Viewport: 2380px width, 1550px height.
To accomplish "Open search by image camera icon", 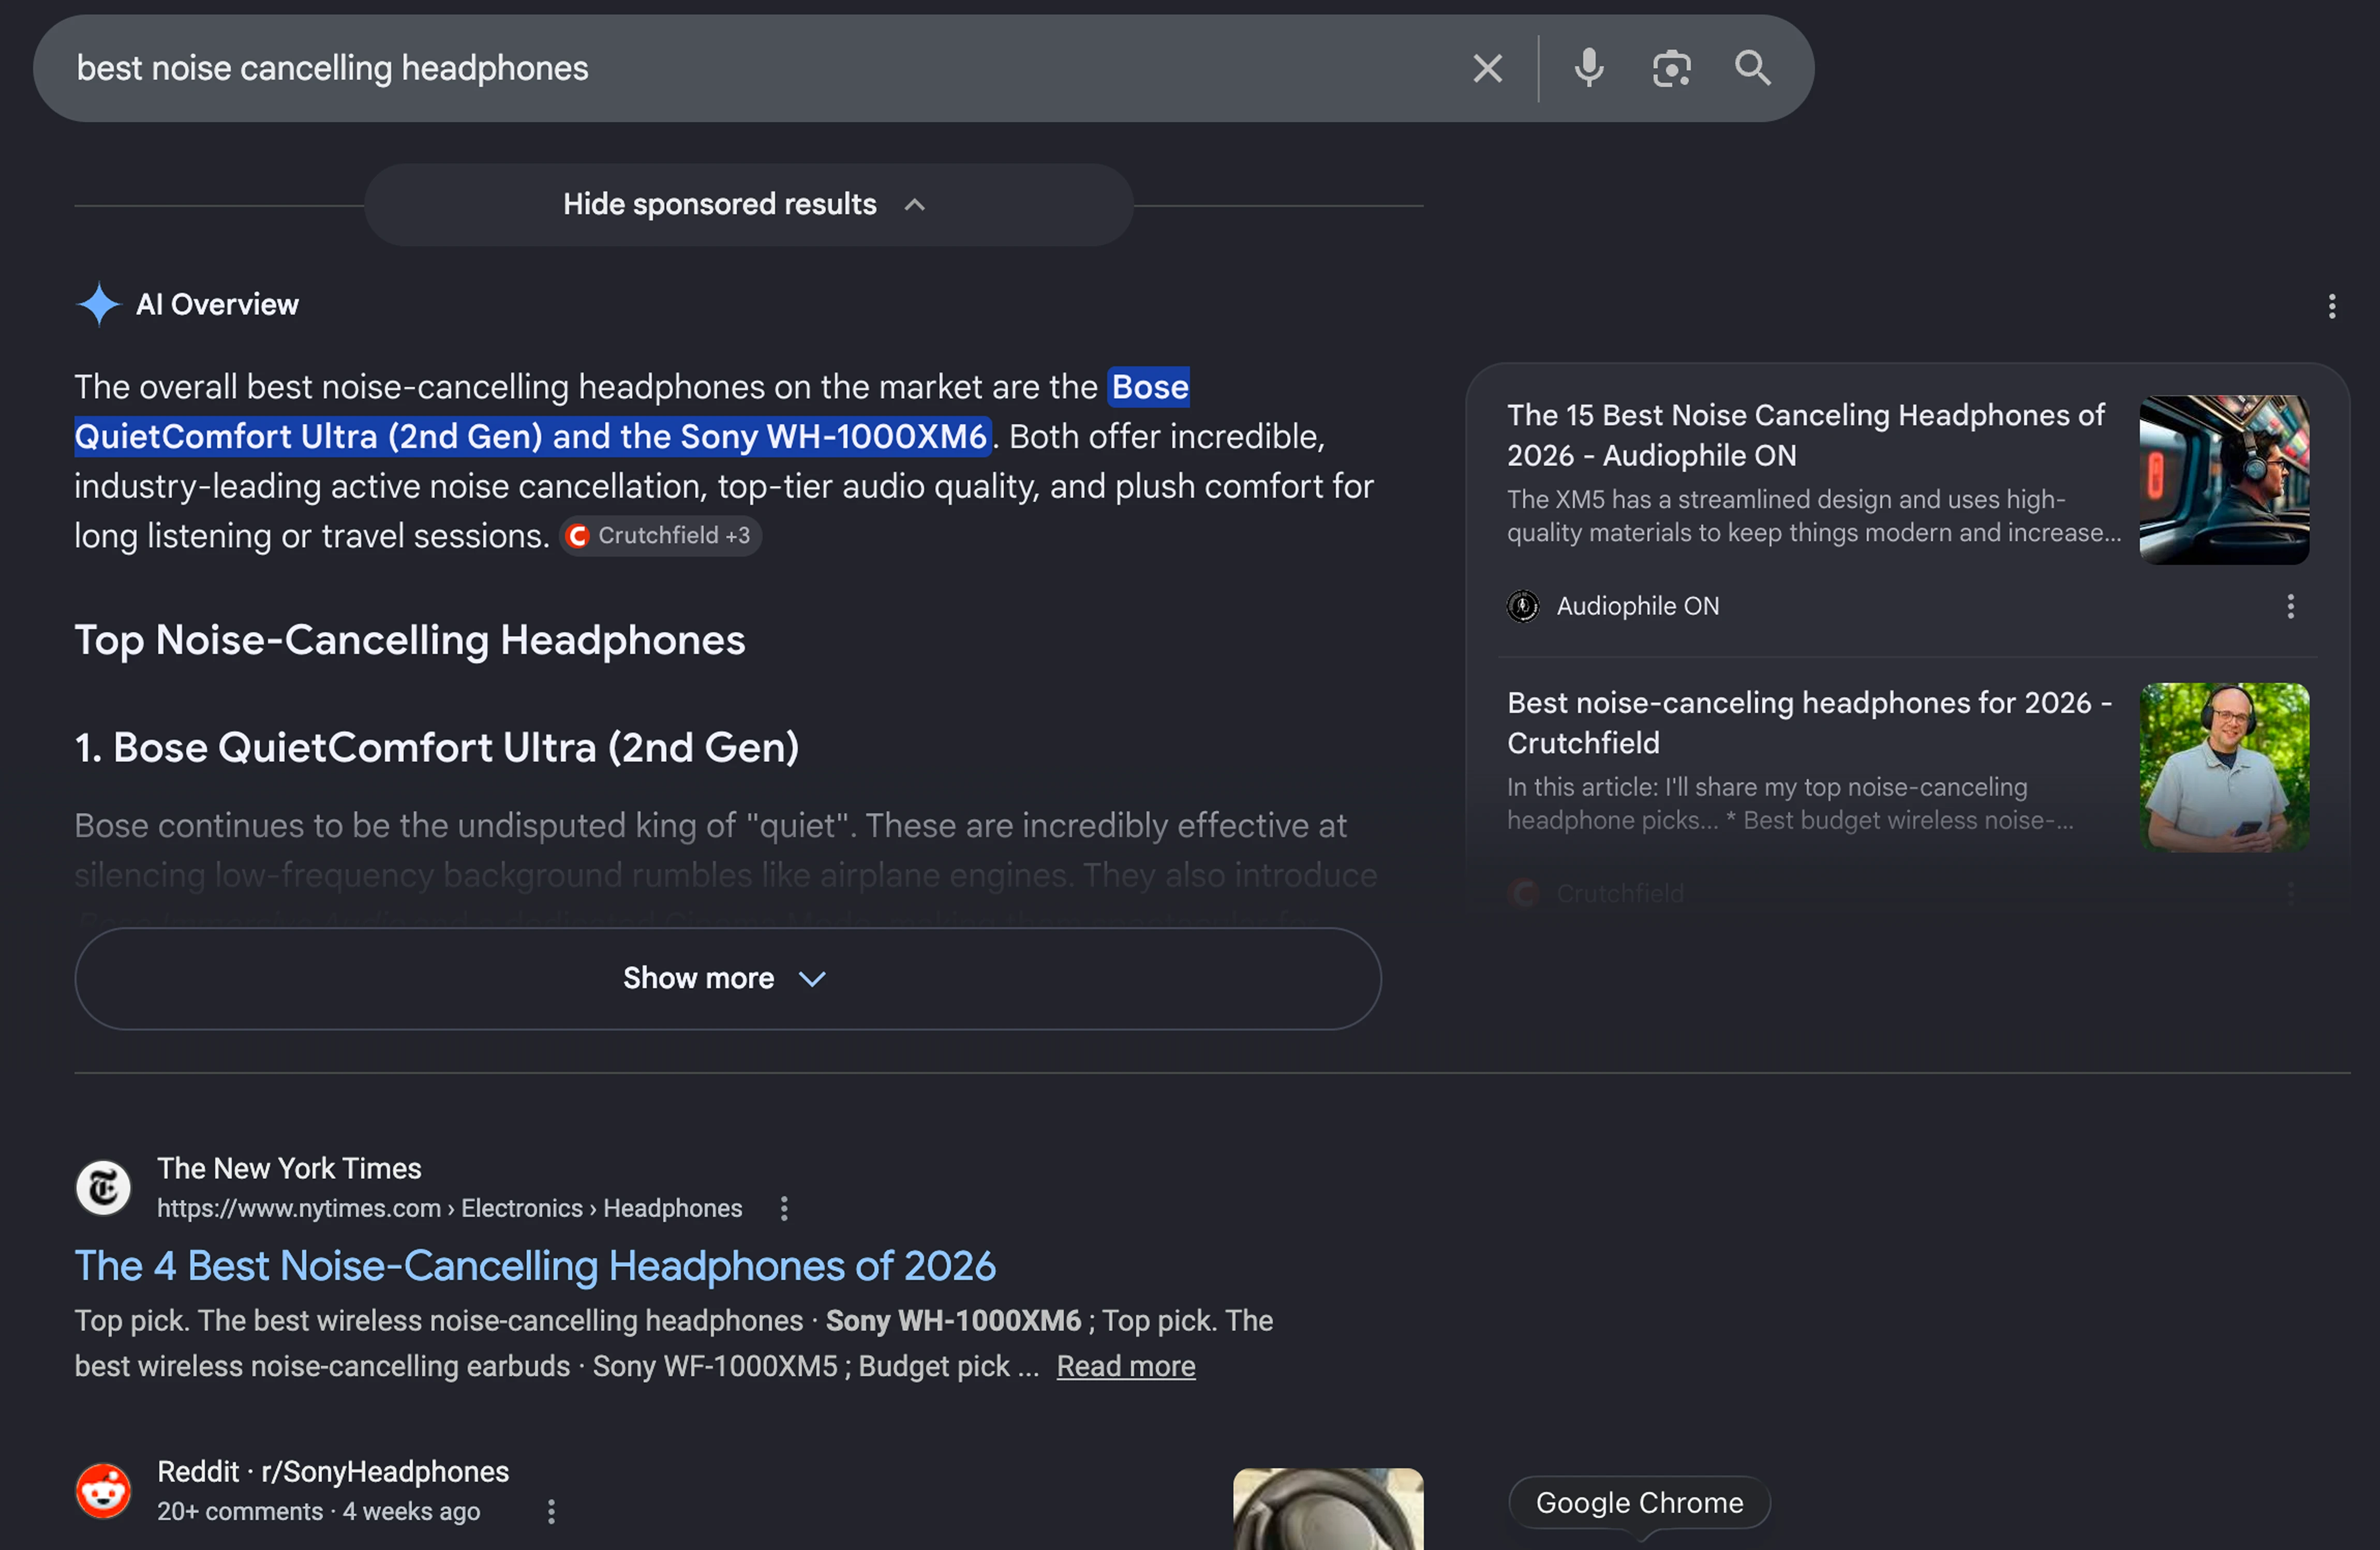I will click(x=1671, y=68).
